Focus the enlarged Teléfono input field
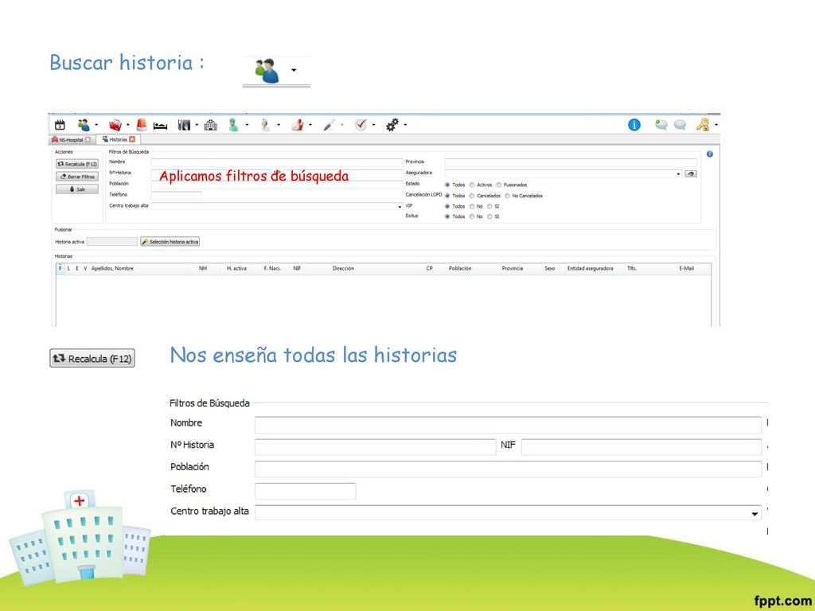Image resolution: width=815 pixels, height=611 pixels. click(x=305, y=491)
